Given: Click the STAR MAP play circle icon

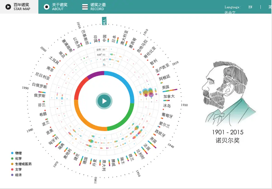Looking at the screenshot, I should pyautogui.click(x=8, y=7).
